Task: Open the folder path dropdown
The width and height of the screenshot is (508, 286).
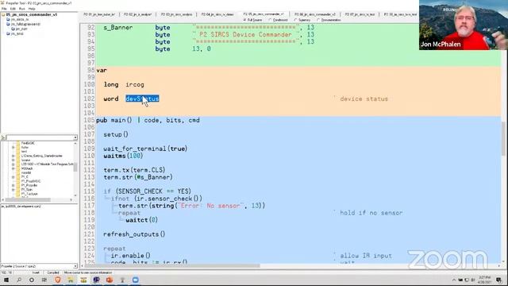Action: (75, 137)
